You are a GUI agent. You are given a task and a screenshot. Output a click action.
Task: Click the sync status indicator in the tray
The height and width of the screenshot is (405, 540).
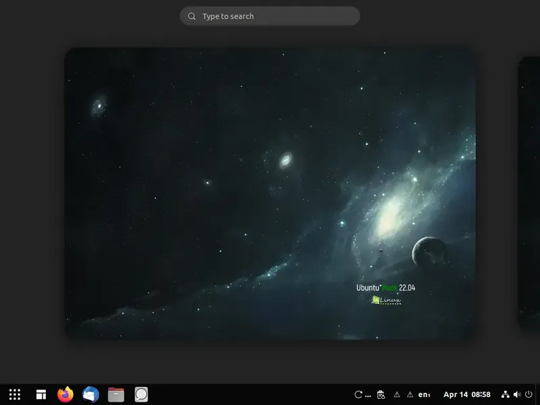358,394
